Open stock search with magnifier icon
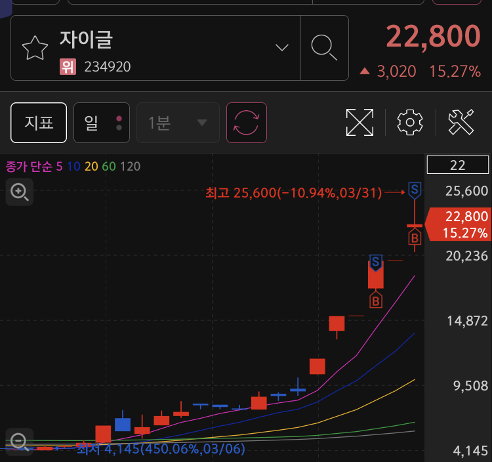The width and height of the screenshot is (492, 462). pos(324,48)
